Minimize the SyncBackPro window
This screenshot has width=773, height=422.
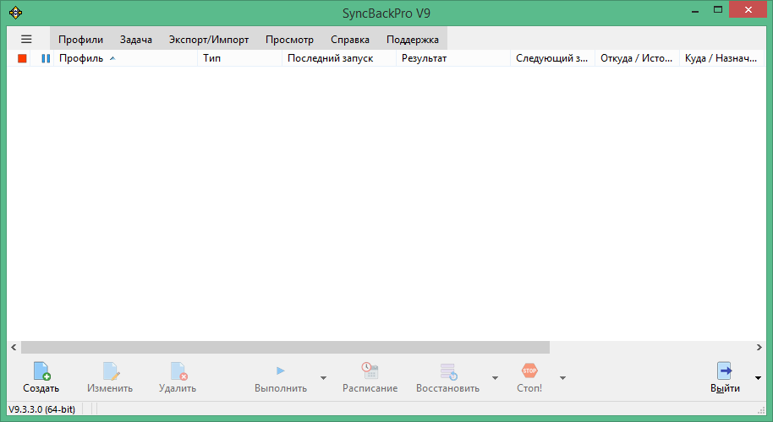(695, 10)
